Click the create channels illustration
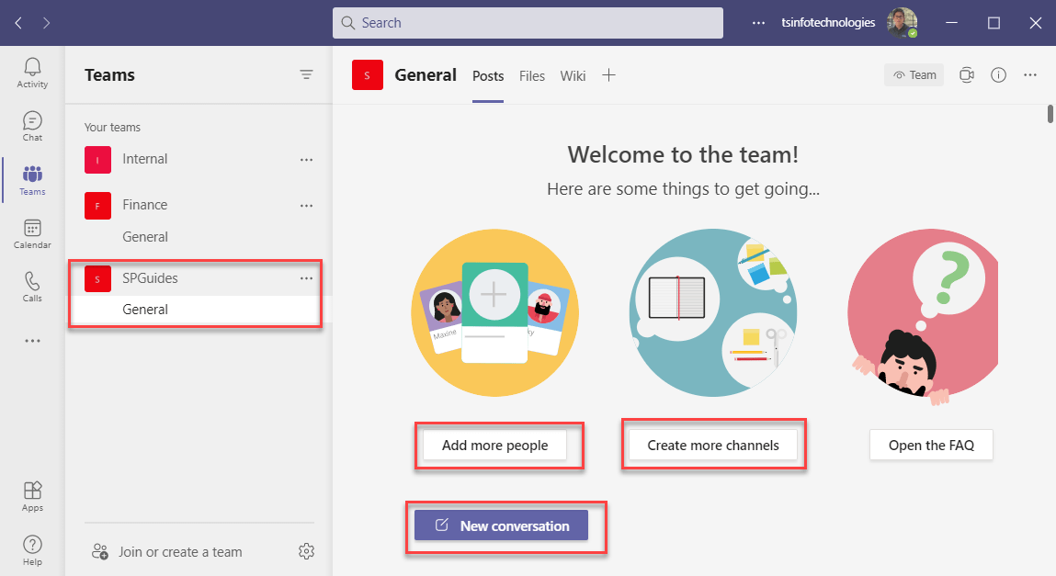Screen dimensions: 1056x576 tap(713, 313)
